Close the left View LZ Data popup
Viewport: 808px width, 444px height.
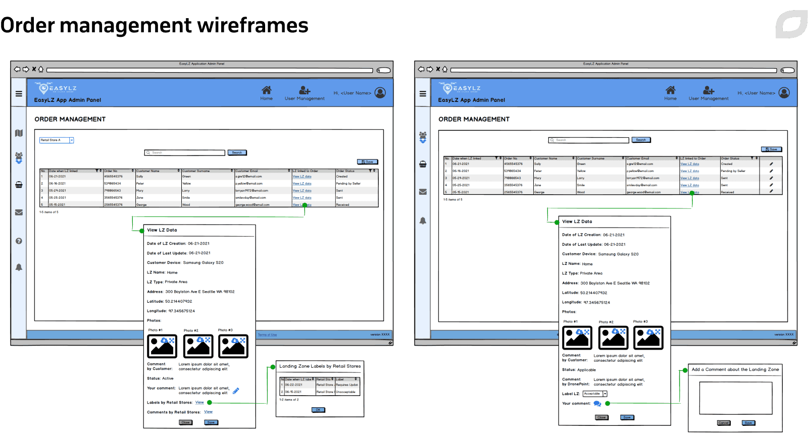point(186,422)
